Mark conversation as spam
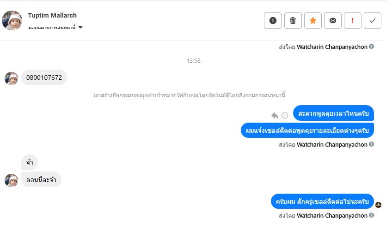 273,21
